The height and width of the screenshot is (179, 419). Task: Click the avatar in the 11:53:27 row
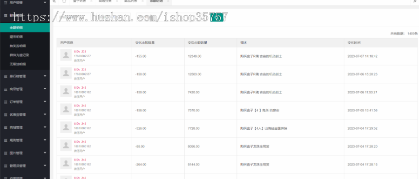click(x=66, y=91)
